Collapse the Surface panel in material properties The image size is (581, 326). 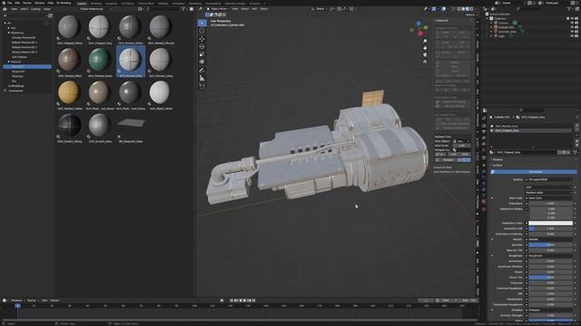pos(497,166)
